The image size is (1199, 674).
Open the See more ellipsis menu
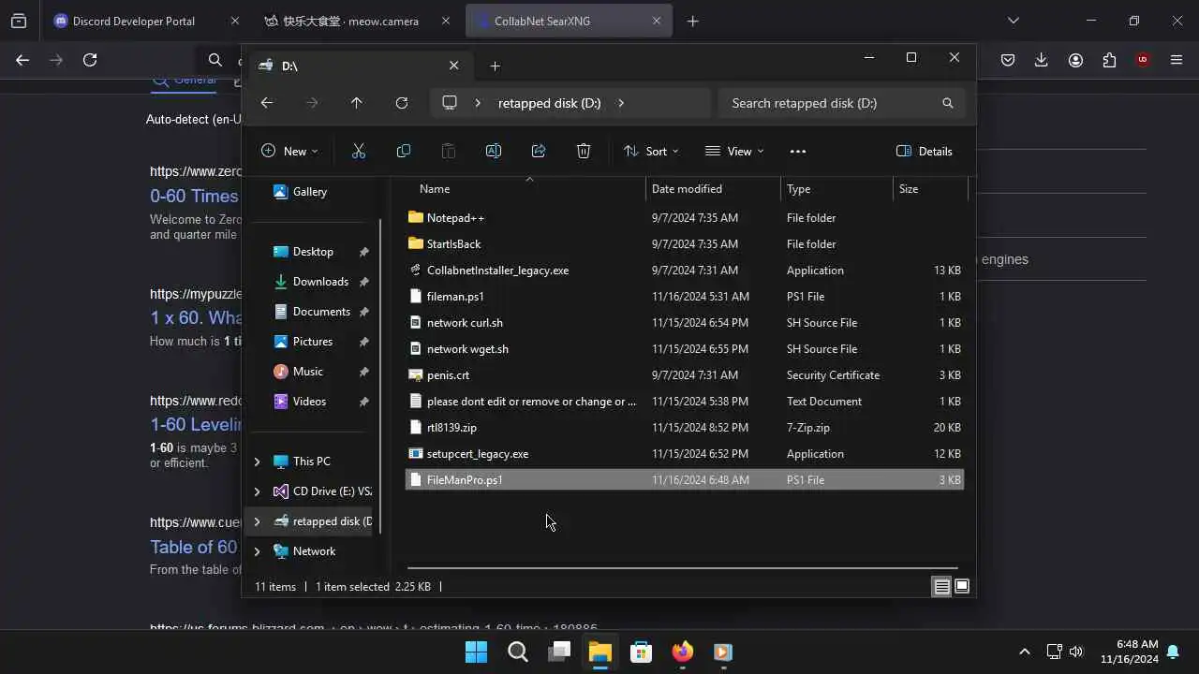click(798, 151)
